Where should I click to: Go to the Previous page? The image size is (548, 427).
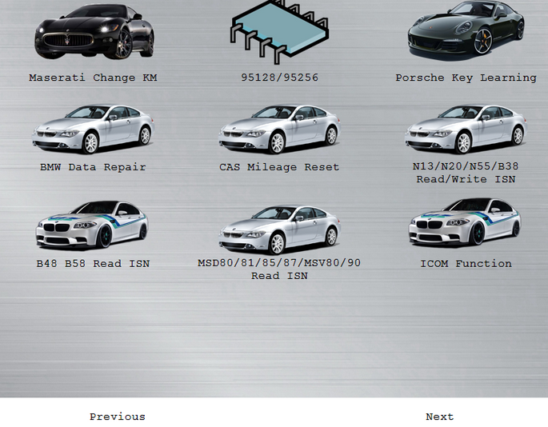tap(118, 417)
